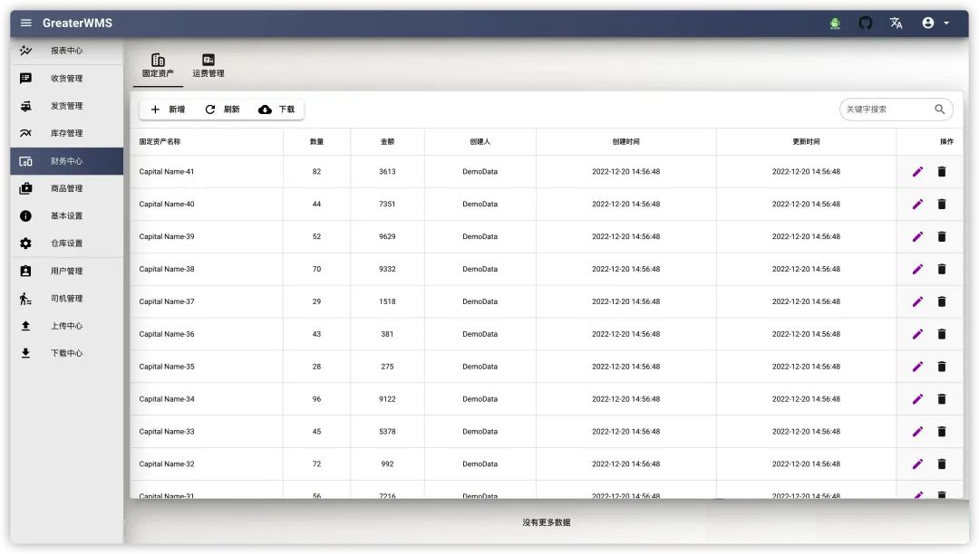Delete the Capital Name-36 row
Image resolution: width=979 pixels, height=554 pixels.
[942, 334]
